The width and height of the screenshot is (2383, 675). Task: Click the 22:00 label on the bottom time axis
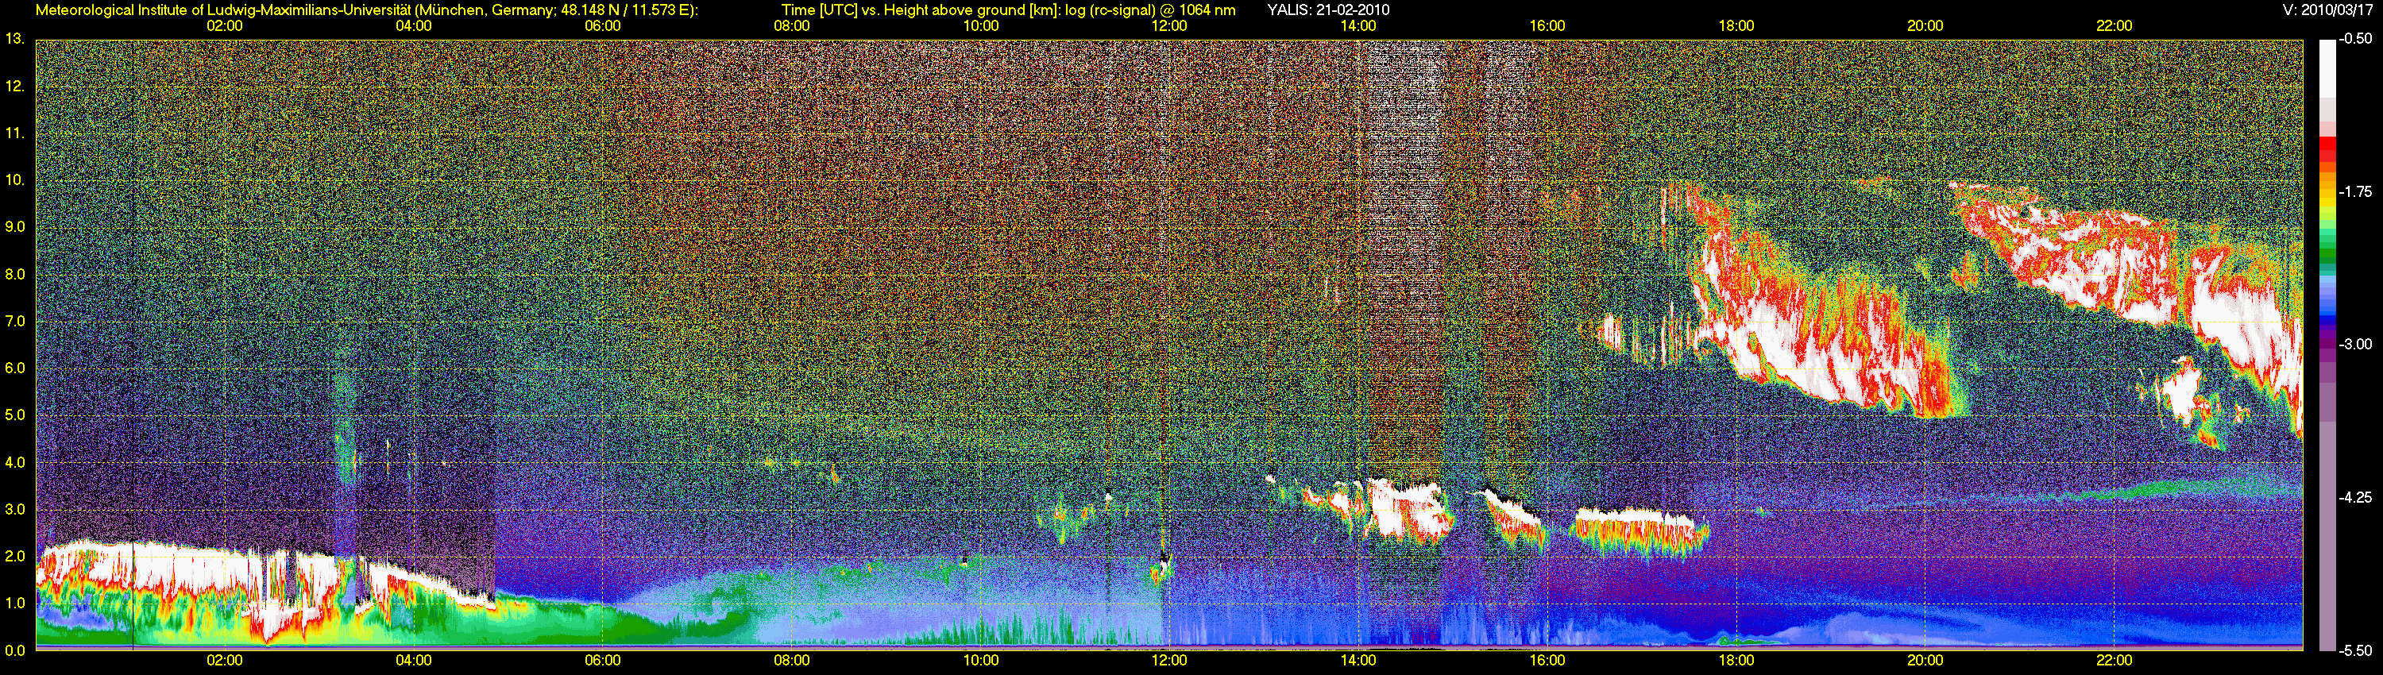click(x=2115, y=660)
